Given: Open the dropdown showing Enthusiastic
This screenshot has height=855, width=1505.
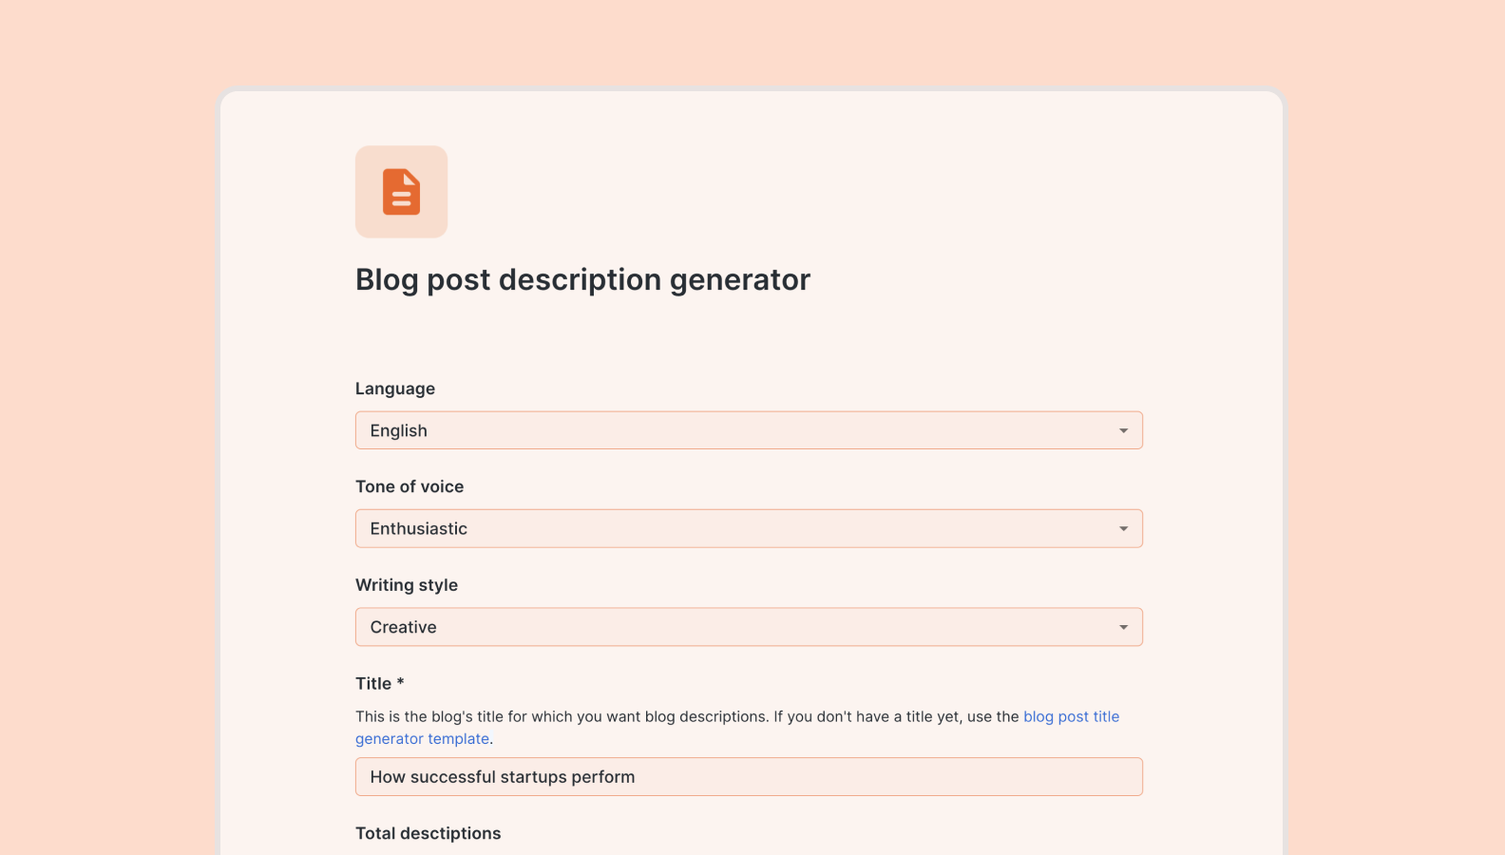Looking at the screenshot, I should point(748,529).
